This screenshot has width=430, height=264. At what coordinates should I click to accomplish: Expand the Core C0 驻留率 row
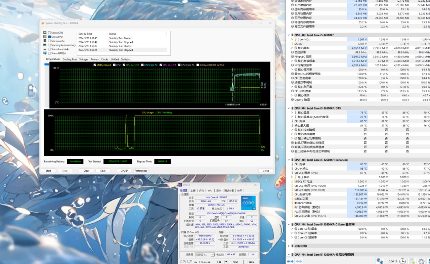[x=292, y=229]
